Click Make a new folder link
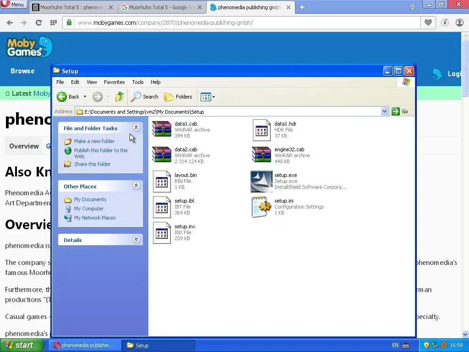Viewport: 469px width, 352px height. [x=94, y=141]
